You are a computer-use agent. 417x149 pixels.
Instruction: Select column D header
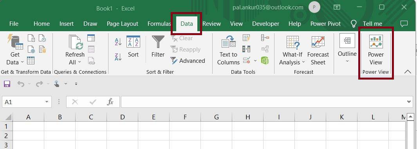click(122, 117)
